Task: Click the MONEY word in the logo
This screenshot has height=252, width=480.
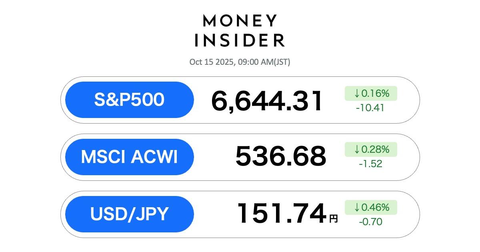Action: 240,21
